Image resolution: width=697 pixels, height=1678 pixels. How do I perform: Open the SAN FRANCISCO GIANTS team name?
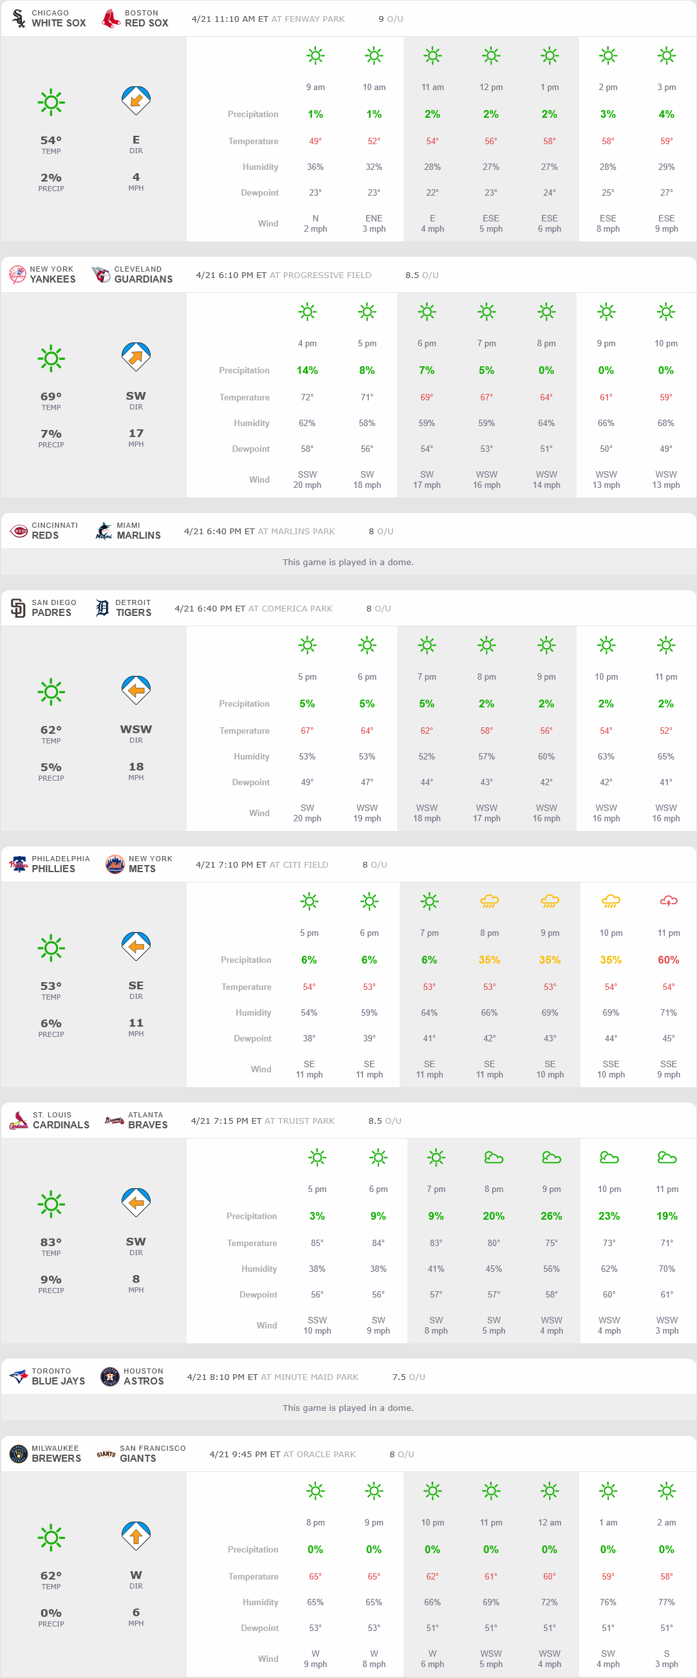click(153, 1453)
